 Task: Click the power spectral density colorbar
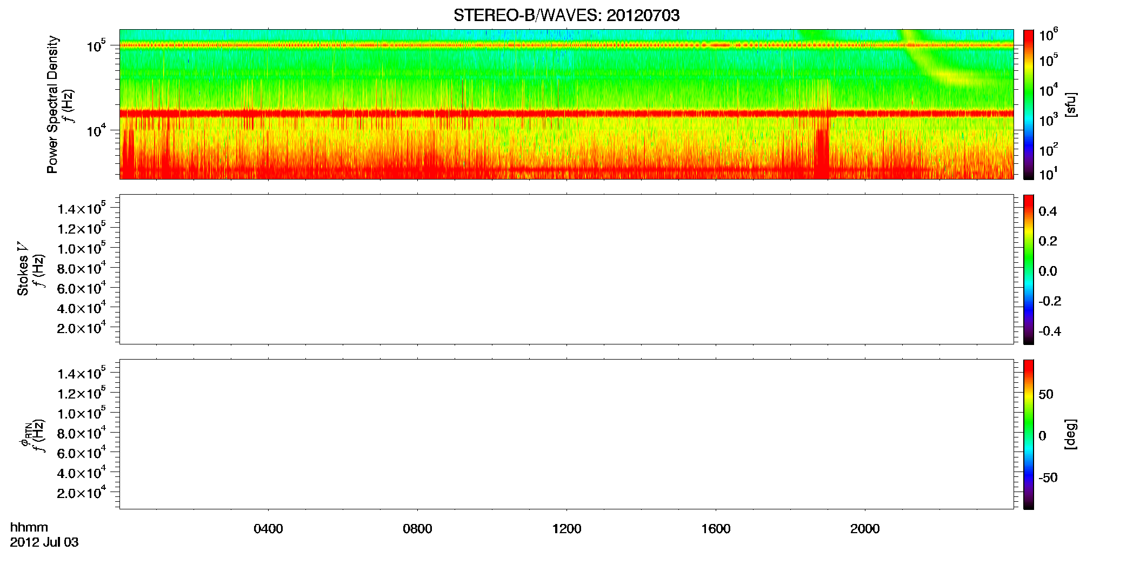(1029, 104)
